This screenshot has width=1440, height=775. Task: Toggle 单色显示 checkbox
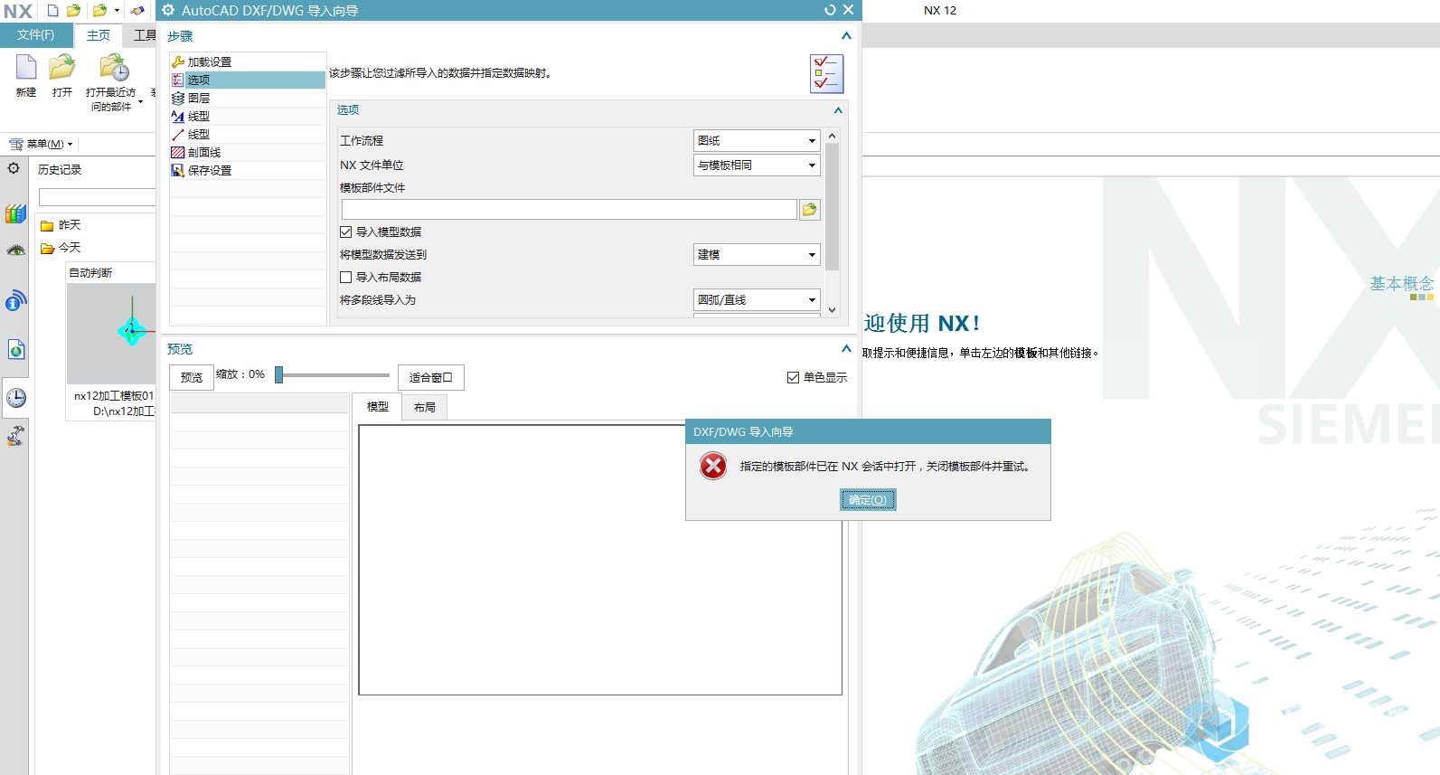click(x=793, y=378)
